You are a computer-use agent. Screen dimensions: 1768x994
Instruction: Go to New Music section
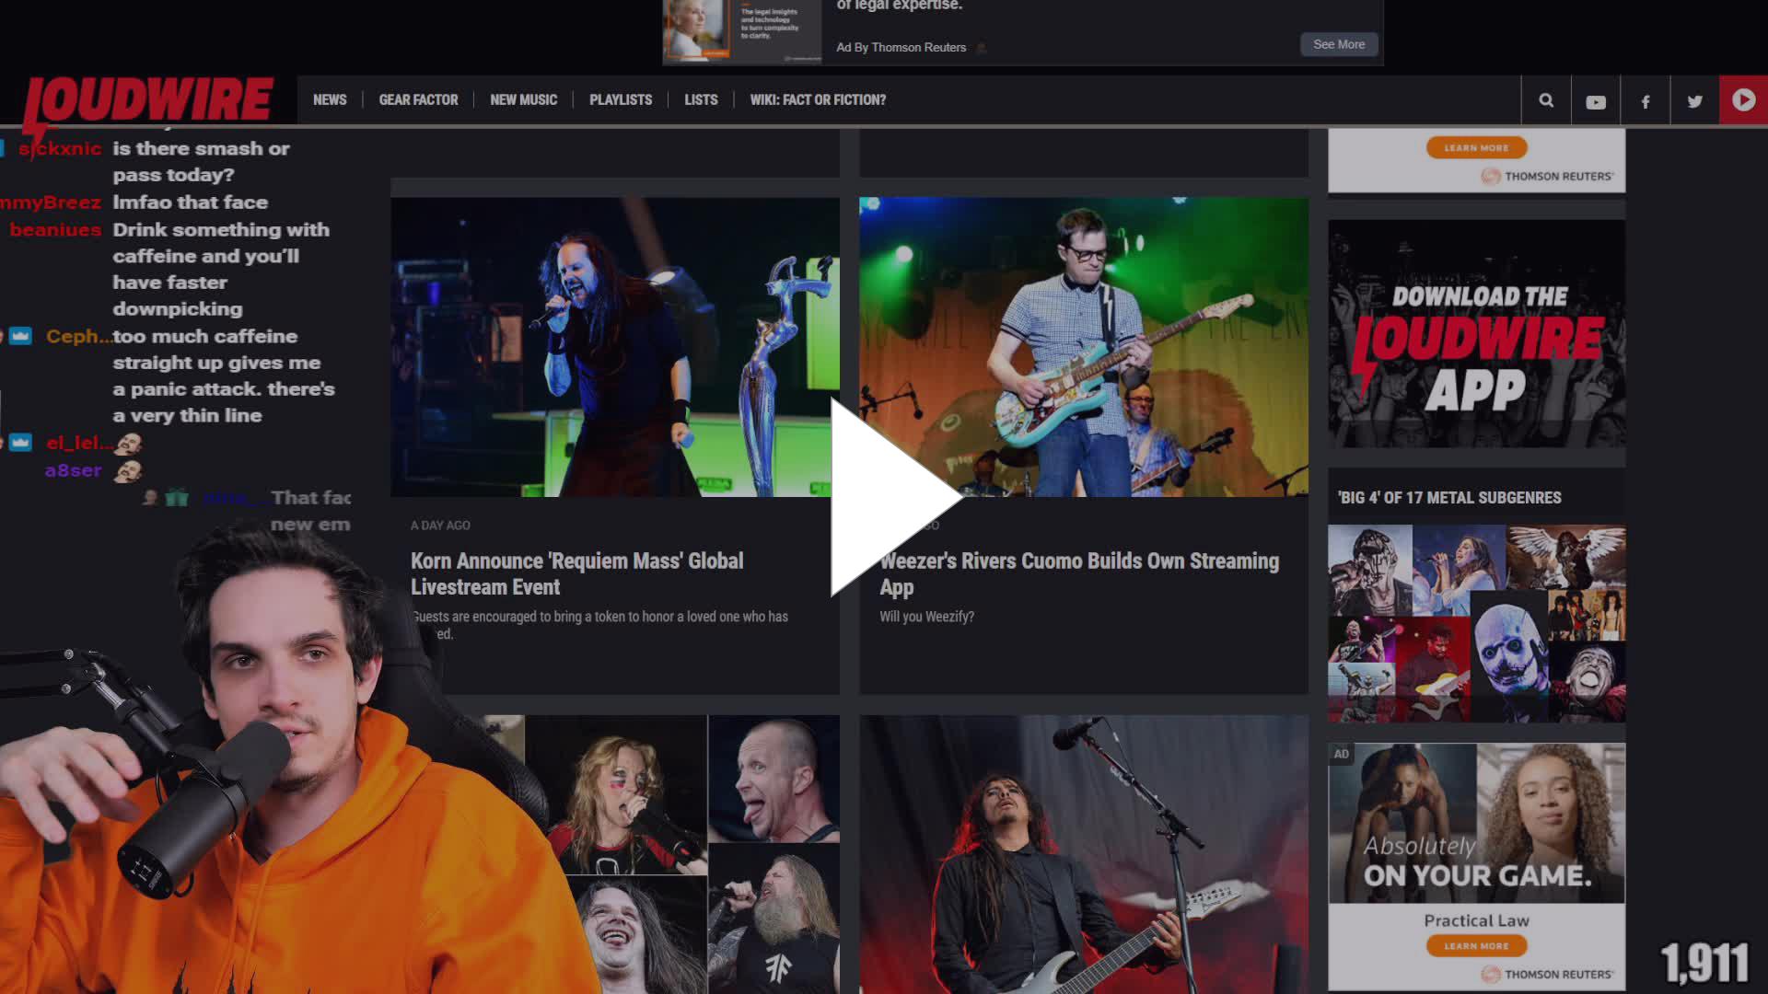tap(523, 99)
